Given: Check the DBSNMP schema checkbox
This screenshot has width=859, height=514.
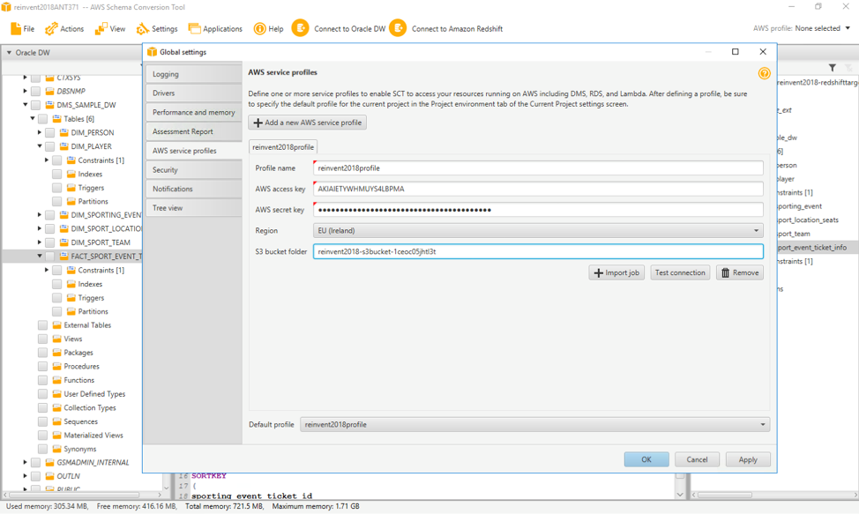Looking at the screenshot, I should click(x=35, y=92).
